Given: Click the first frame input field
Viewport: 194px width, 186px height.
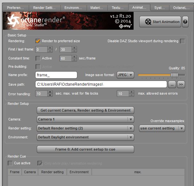Looking at the screenshot, I should 41,50.
